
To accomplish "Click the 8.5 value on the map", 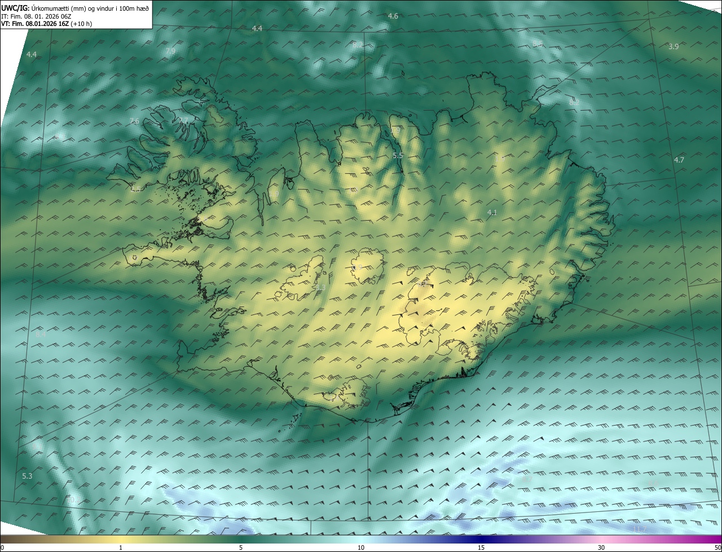I will pos(538,43).
